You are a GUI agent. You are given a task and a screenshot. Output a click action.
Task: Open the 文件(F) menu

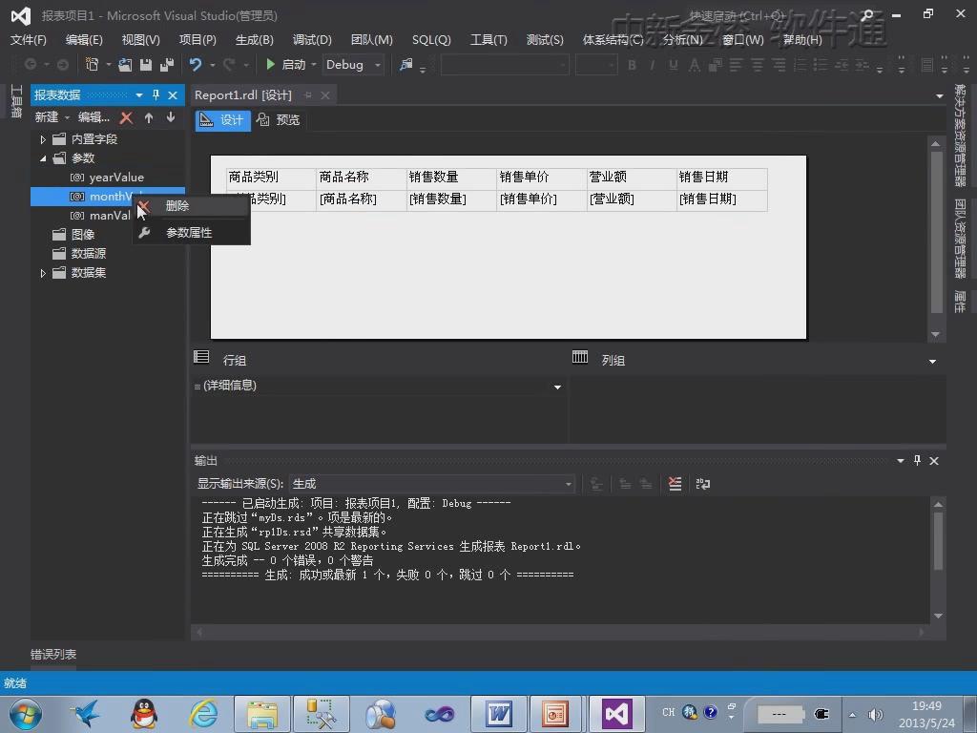[29, 40]
